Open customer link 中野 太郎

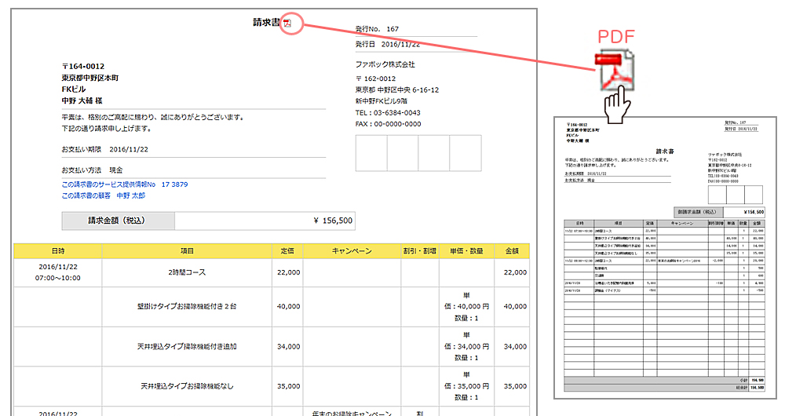coord(104,195)
